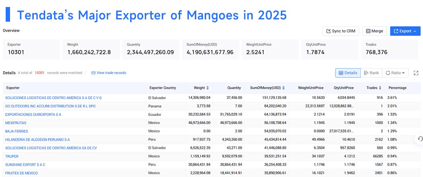The image size is (423, 177).
Task: Click the 10301 matched records count
Action: point(39,73)
